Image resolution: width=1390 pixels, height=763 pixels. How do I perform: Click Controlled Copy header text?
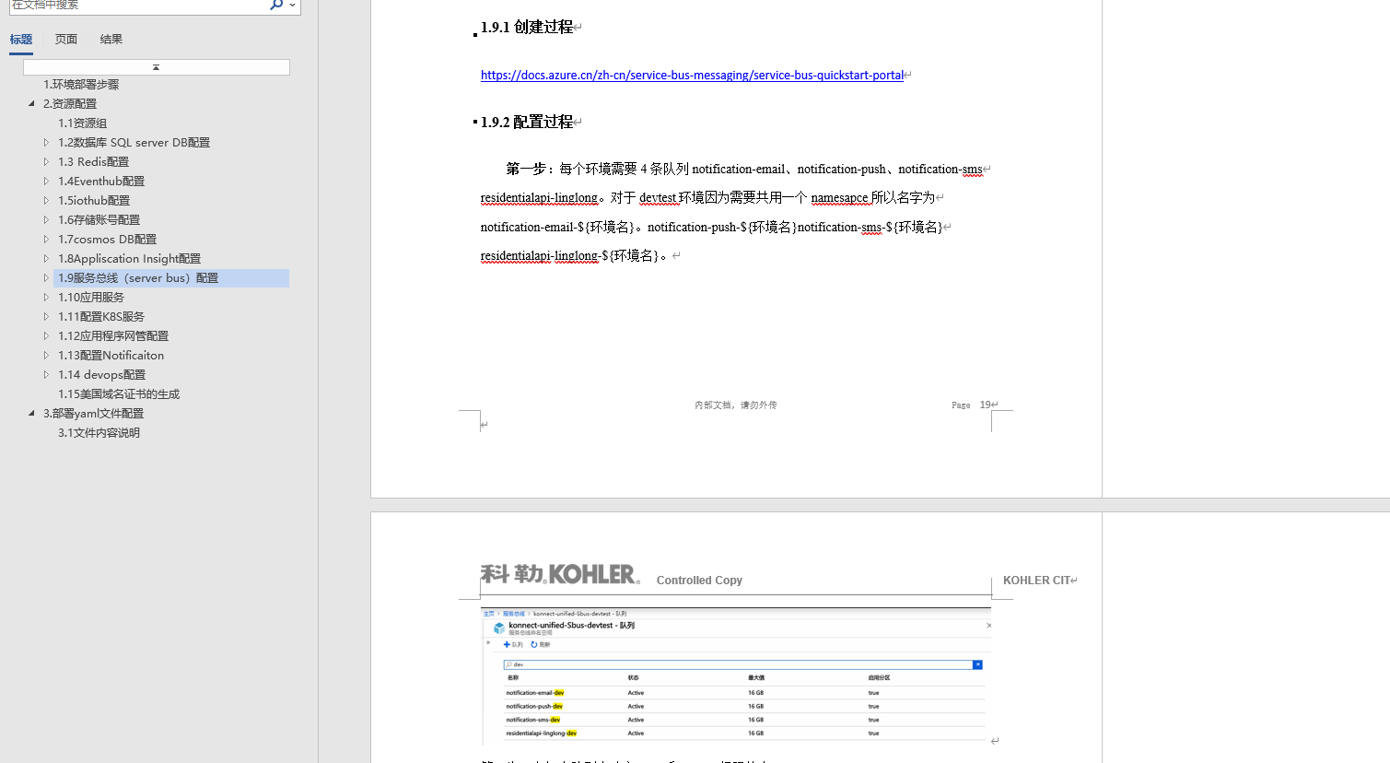click(x=699, y=581)
